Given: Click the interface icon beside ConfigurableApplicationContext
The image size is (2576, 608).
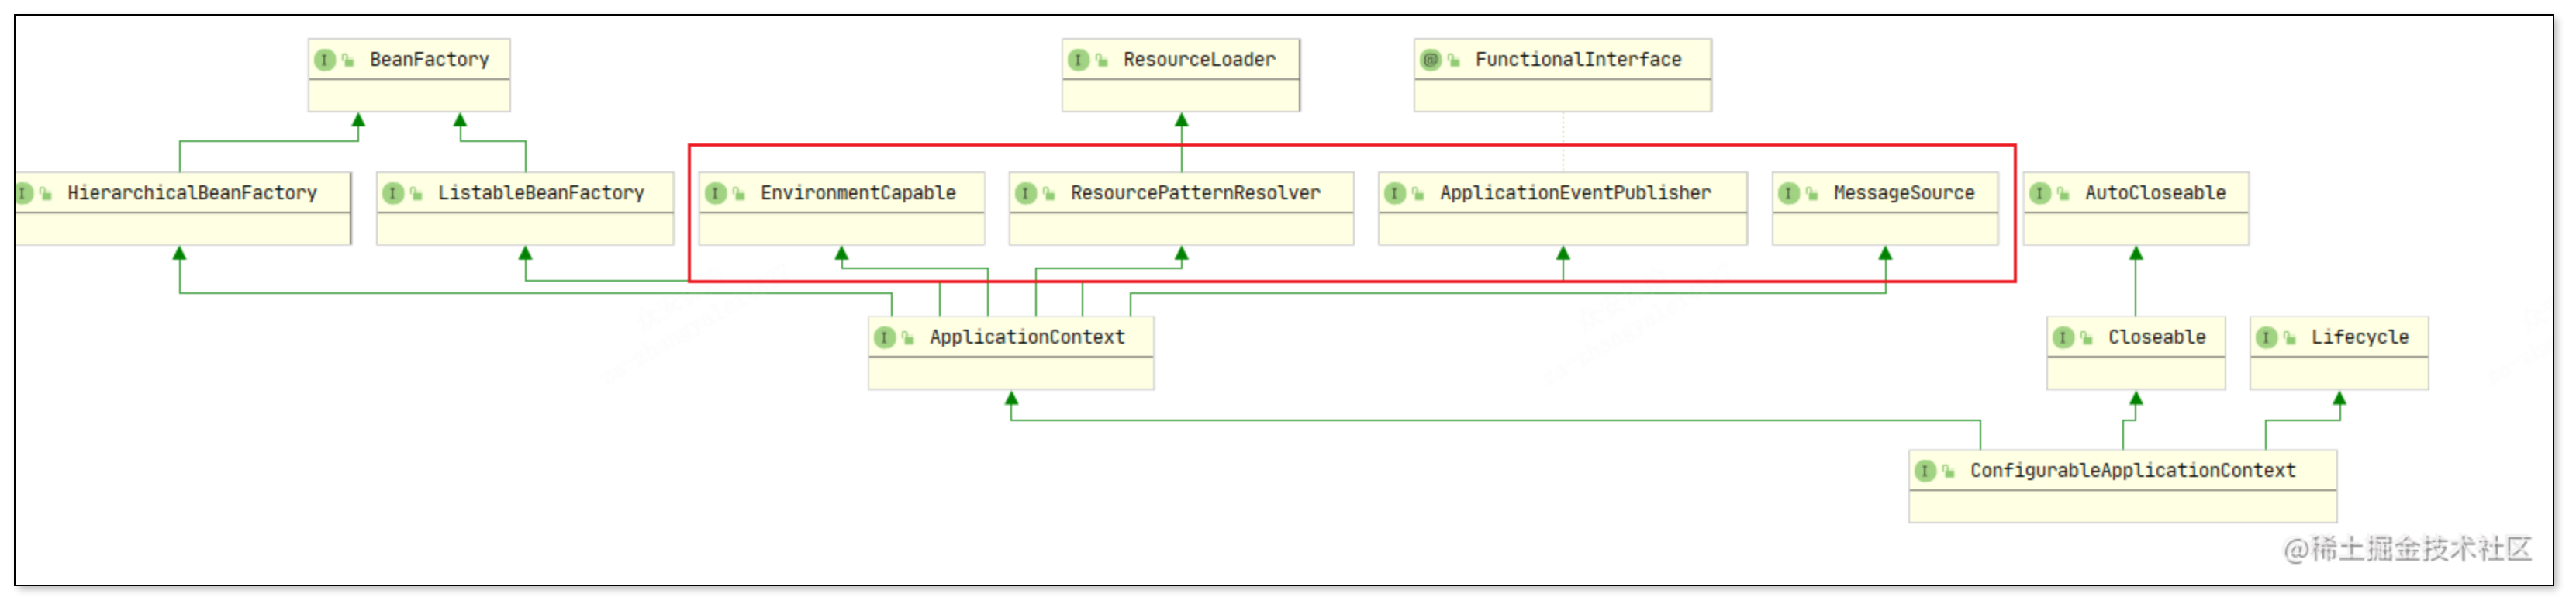Looking at the screenshot, I should pyautogui.click(x=1925, y=471).
